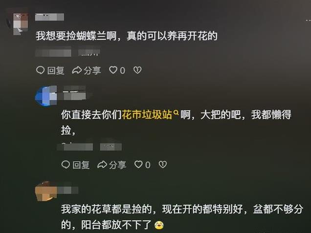Dislike first comment with broken heart icon
The height and width of the screenshot is (233, 311).
tap(137, 70)
